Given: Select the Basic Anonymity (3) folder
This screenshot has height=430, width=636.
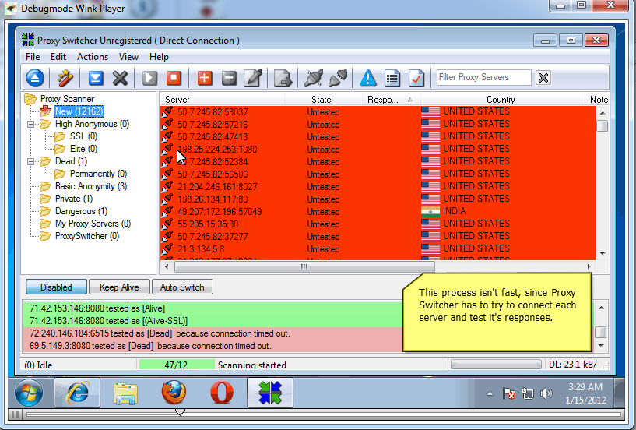Looking at the screenshot, I should pos(91,186).
